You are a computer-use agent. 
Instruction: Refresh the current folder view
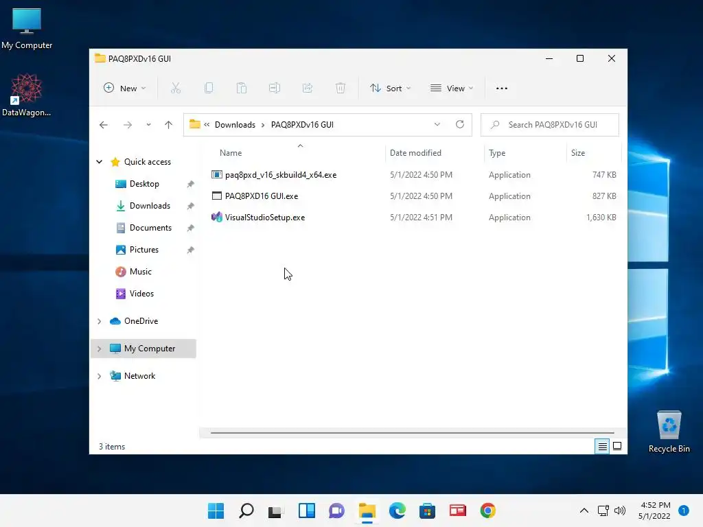(460, 125)
